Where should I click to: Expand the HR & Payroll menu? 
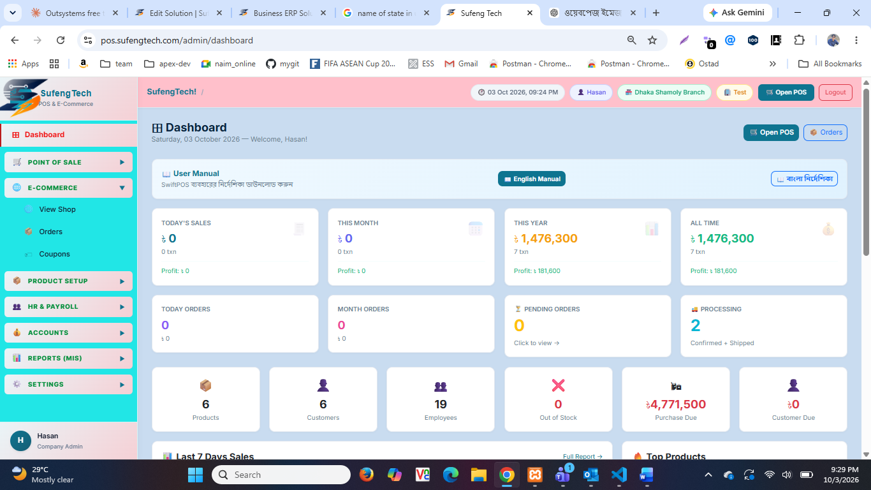click(x=68, y=307)
